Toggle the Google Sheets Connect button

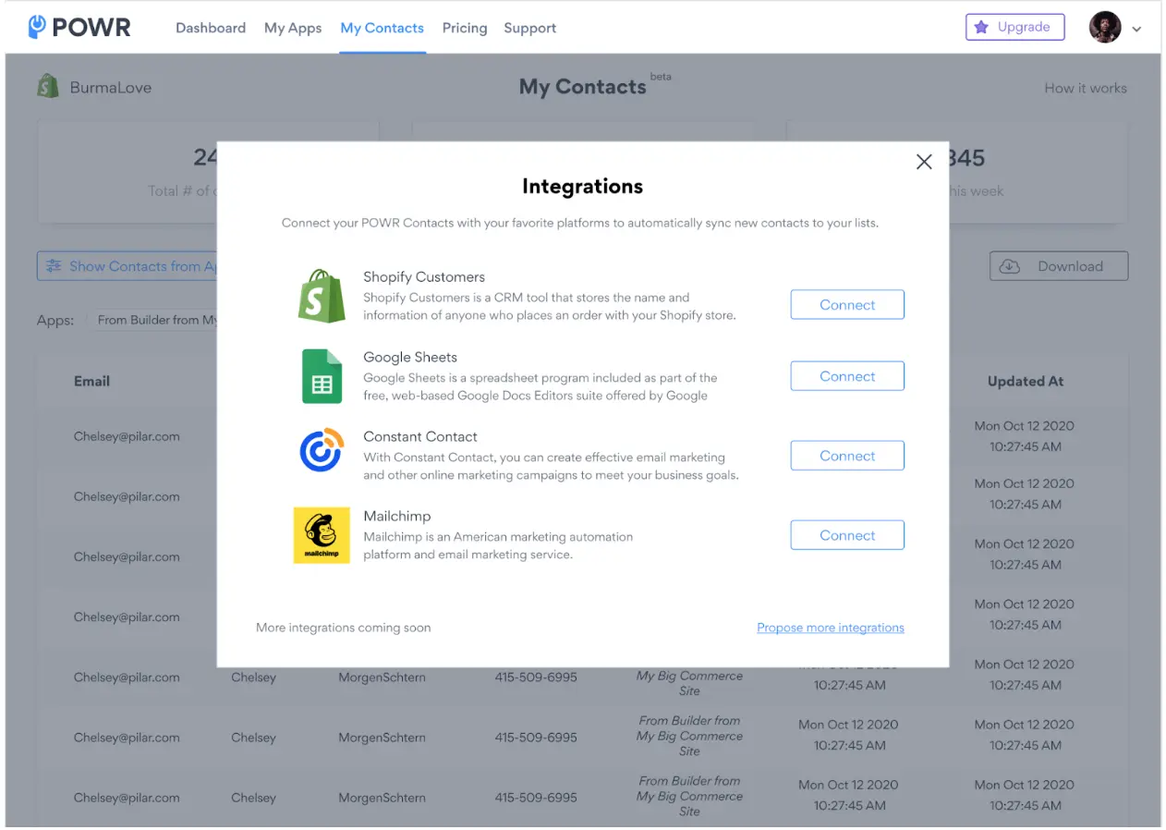(846, 375)
